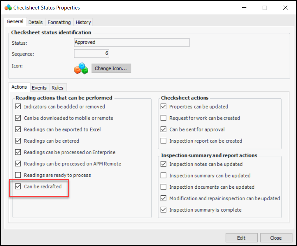297x246 pixels.
Task: Click the Close button at bottom
Action: [276, 238]
